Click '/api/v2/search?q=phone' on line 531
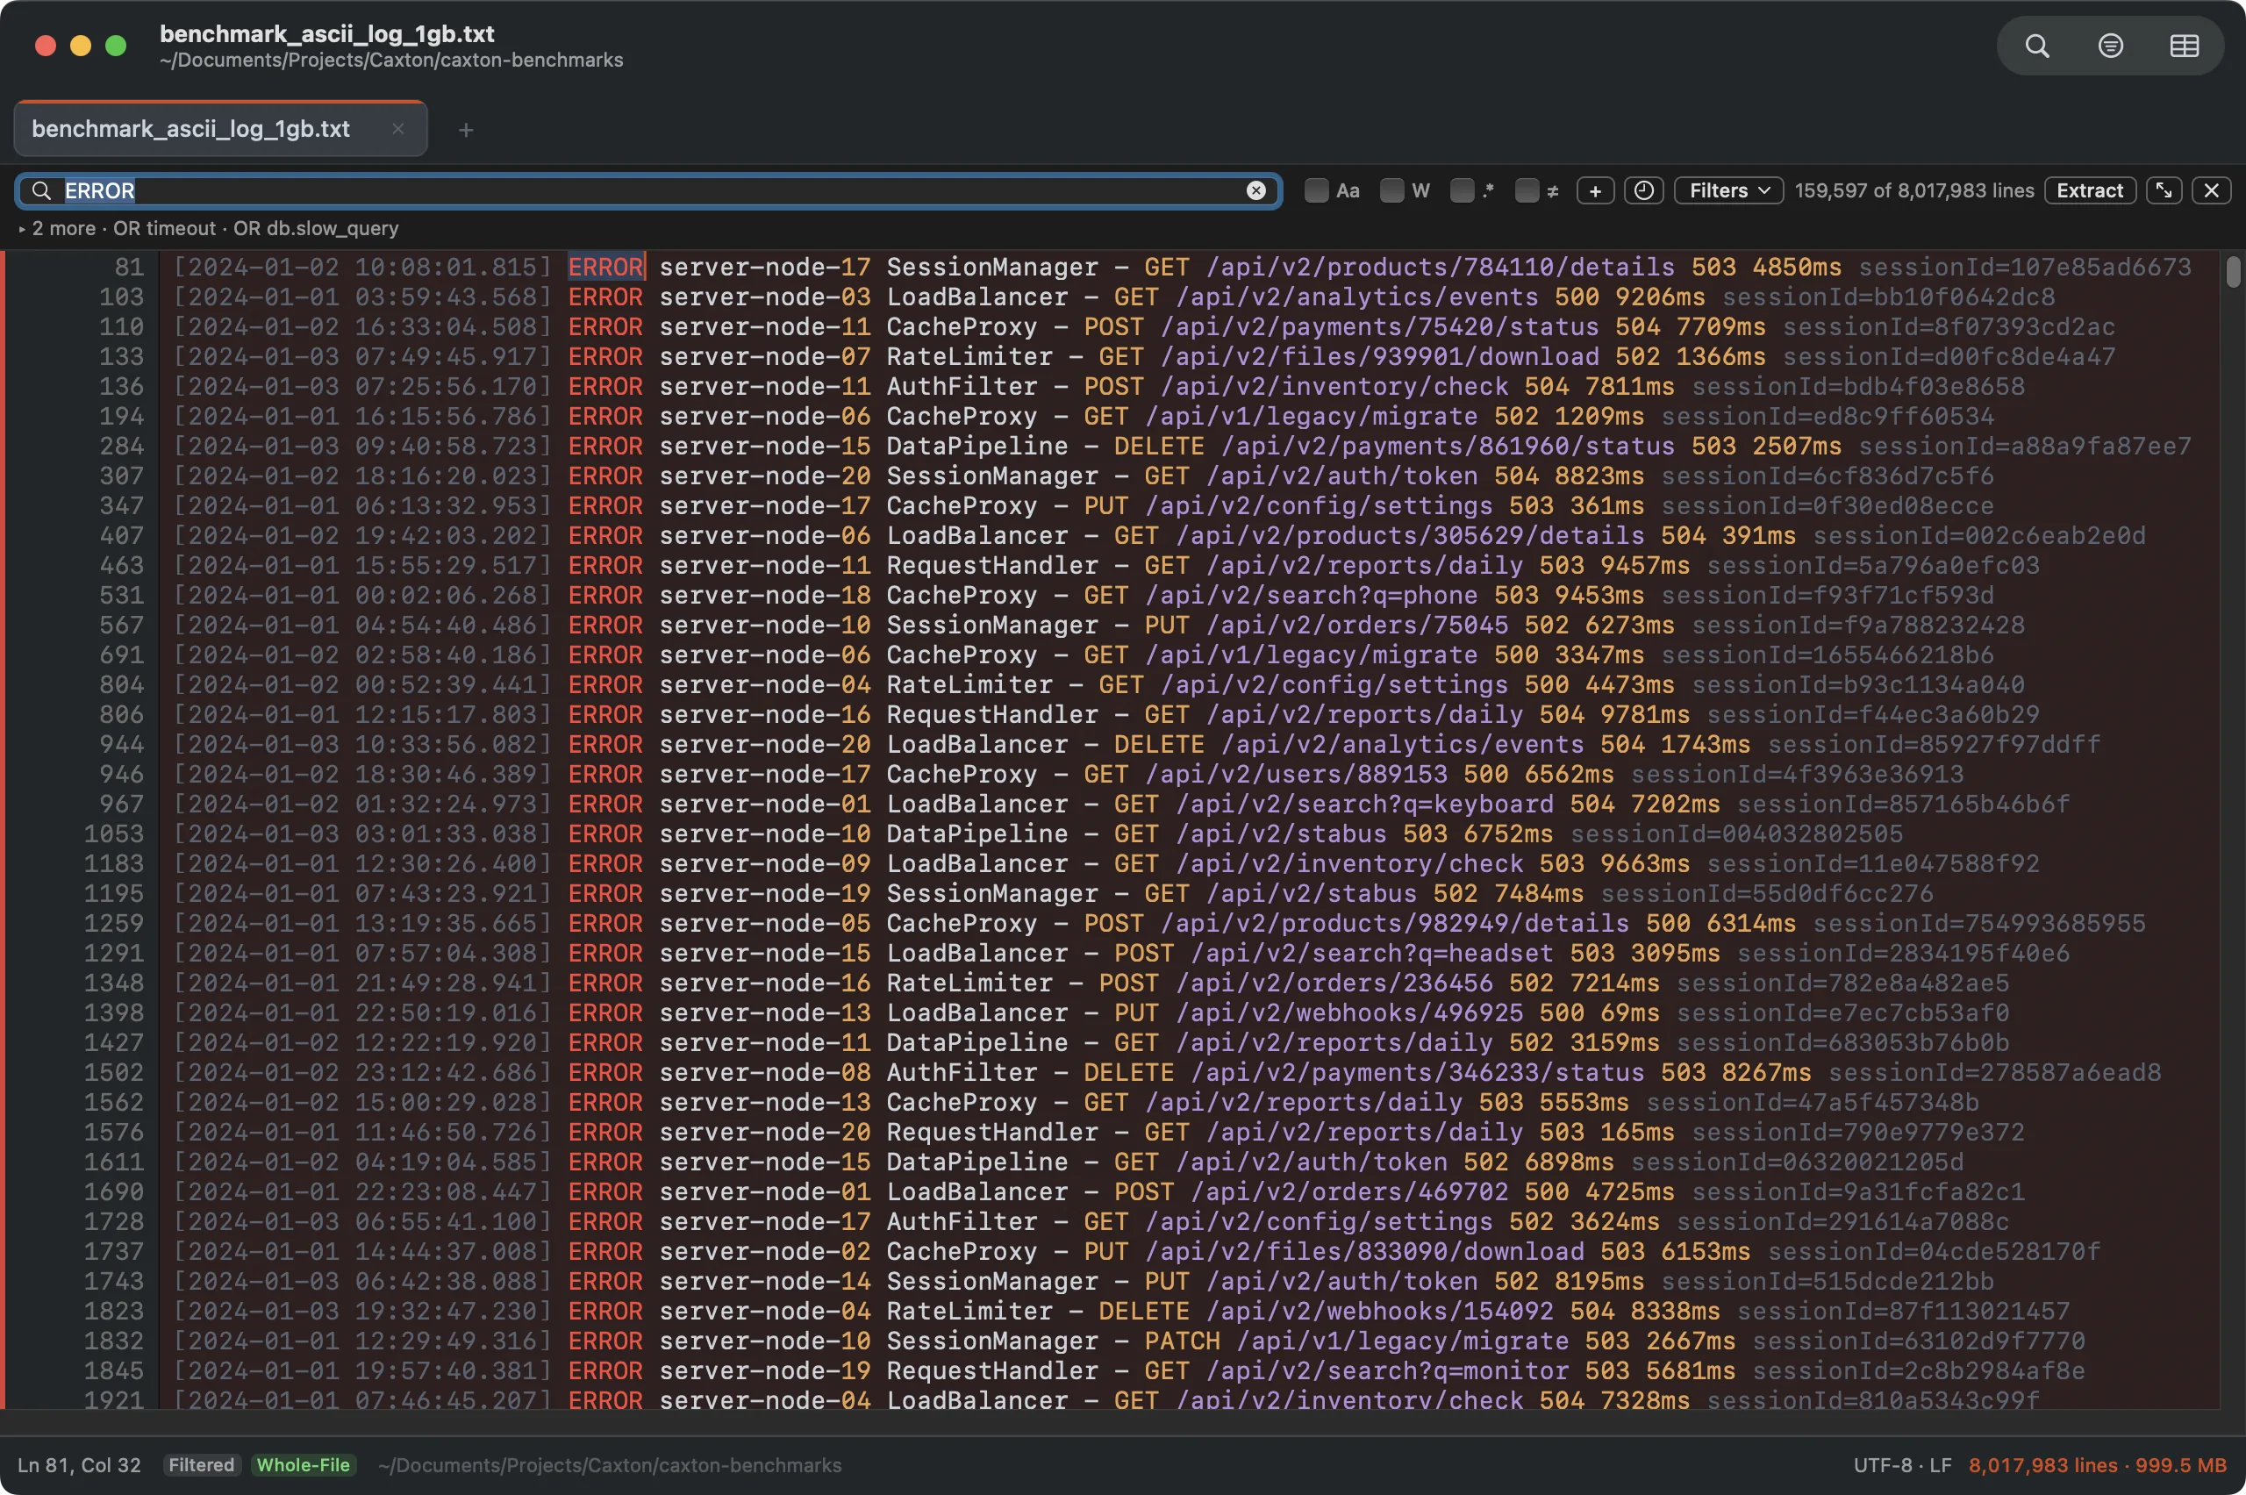The image size is (2246, 1495). [1312, 595]
